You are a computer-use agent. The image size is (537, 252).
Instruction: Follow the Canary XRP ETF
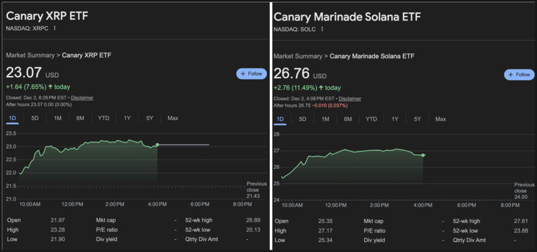coord(251,74)
